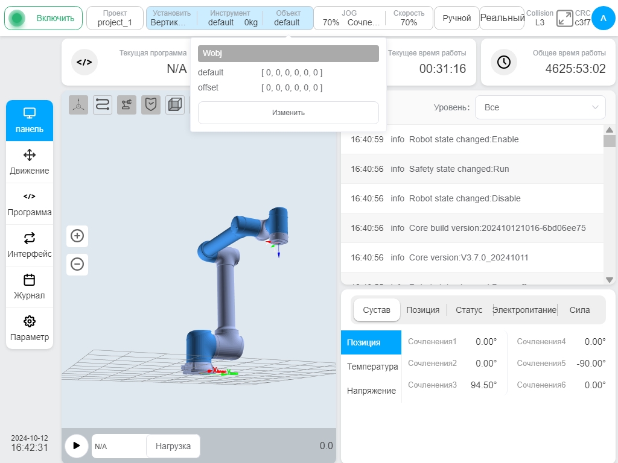Click the safety shield toolbar icon
The width and height of the screenshot is (618, 463).
point(151,105)
